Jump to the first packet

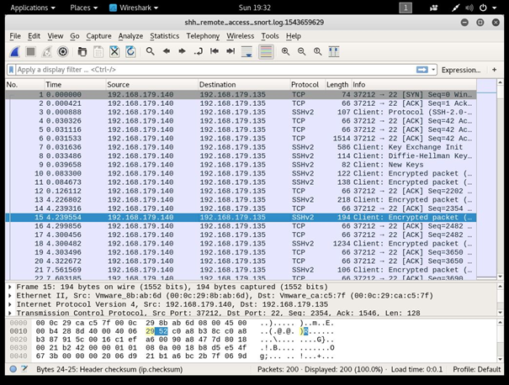point(215,51)
